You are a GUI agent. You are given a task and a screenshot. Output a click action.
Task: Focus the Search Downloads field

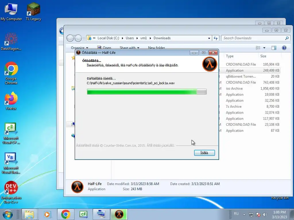[256, 38]
